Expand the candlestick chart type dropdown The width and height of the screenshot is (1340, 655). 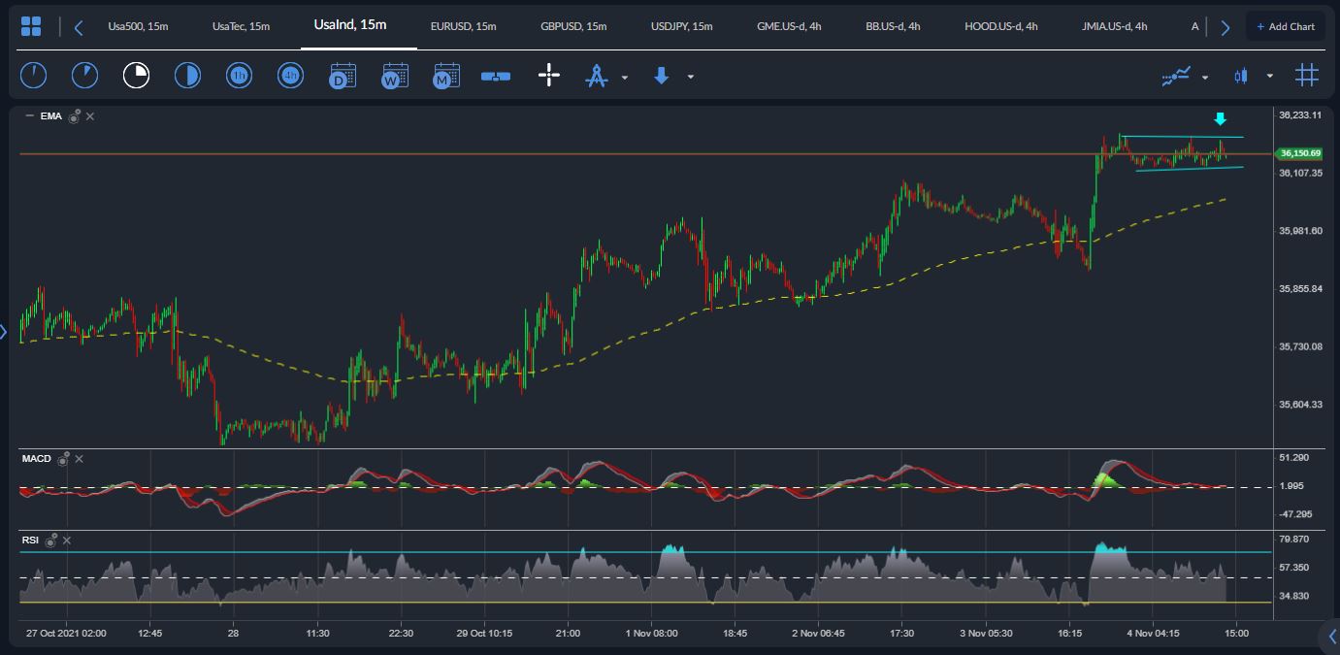(x=1269, y=77)
